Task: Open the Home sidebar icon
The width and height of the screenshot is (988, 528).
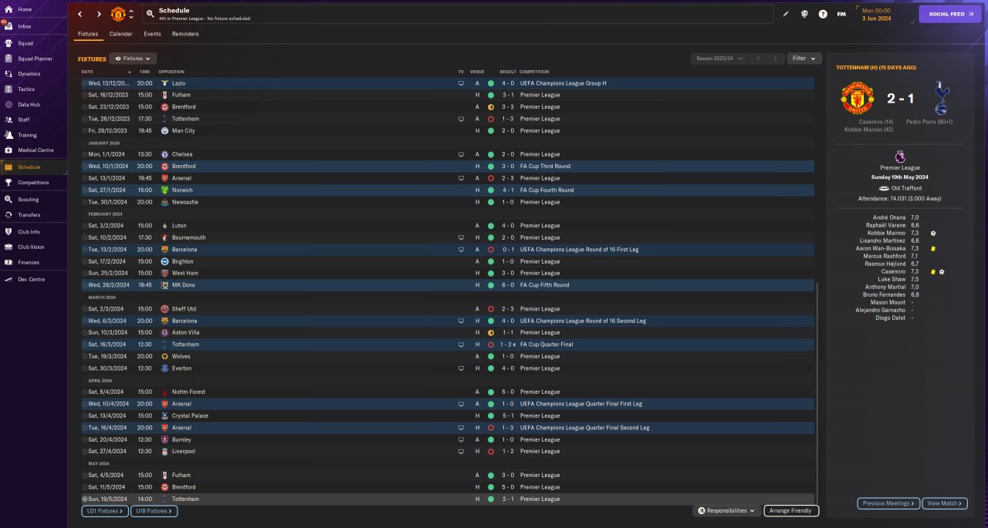Action: 8,9
